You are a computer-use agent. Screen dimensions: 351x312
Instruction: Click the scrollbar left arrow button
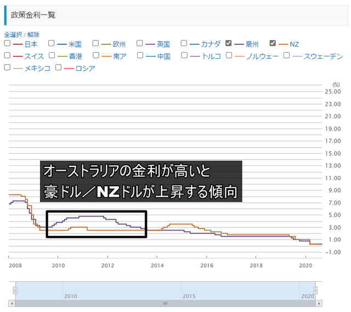[x=12, y=303]
